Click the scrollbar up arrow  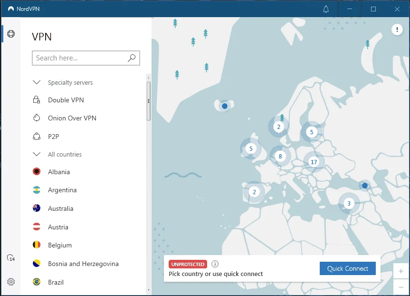click(x=149, y=78)
